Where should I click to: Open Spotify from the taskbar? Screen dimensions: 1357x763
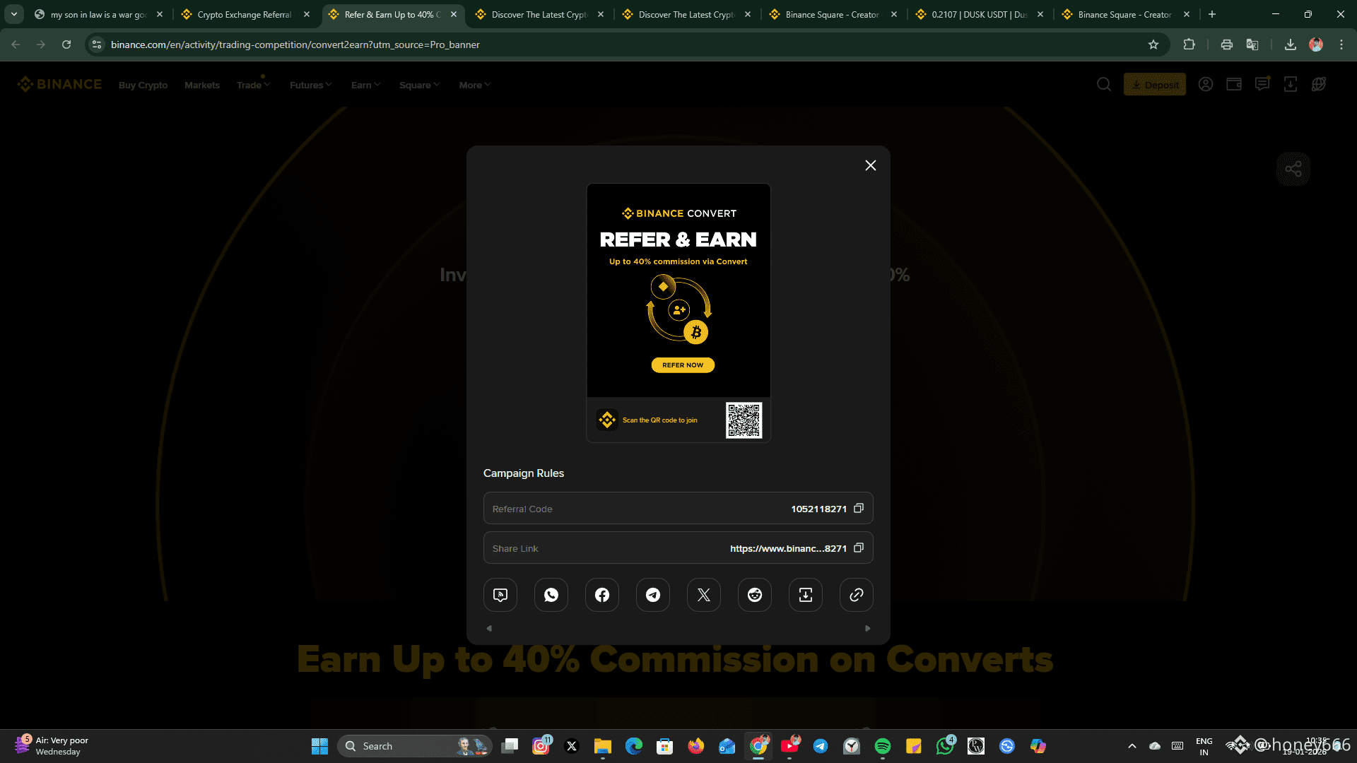click(883, 746)
